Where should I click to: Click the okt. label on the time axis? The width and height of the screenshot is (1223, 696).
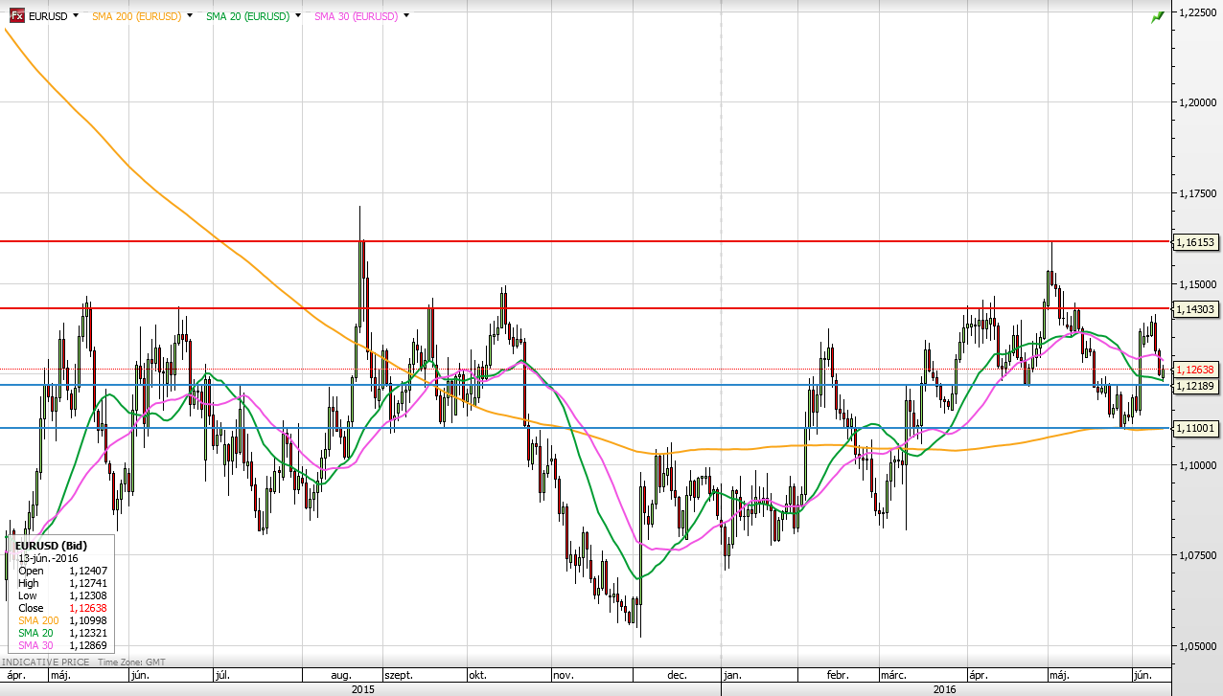476,675
